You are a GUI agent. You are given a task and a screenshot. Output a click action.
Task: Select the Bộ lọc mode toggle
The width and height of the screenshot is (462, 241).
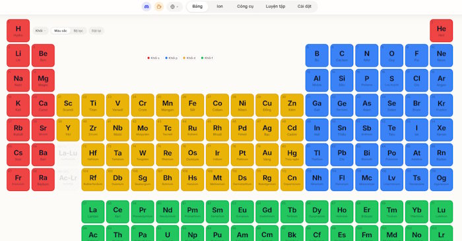click(x=78, y=30)
